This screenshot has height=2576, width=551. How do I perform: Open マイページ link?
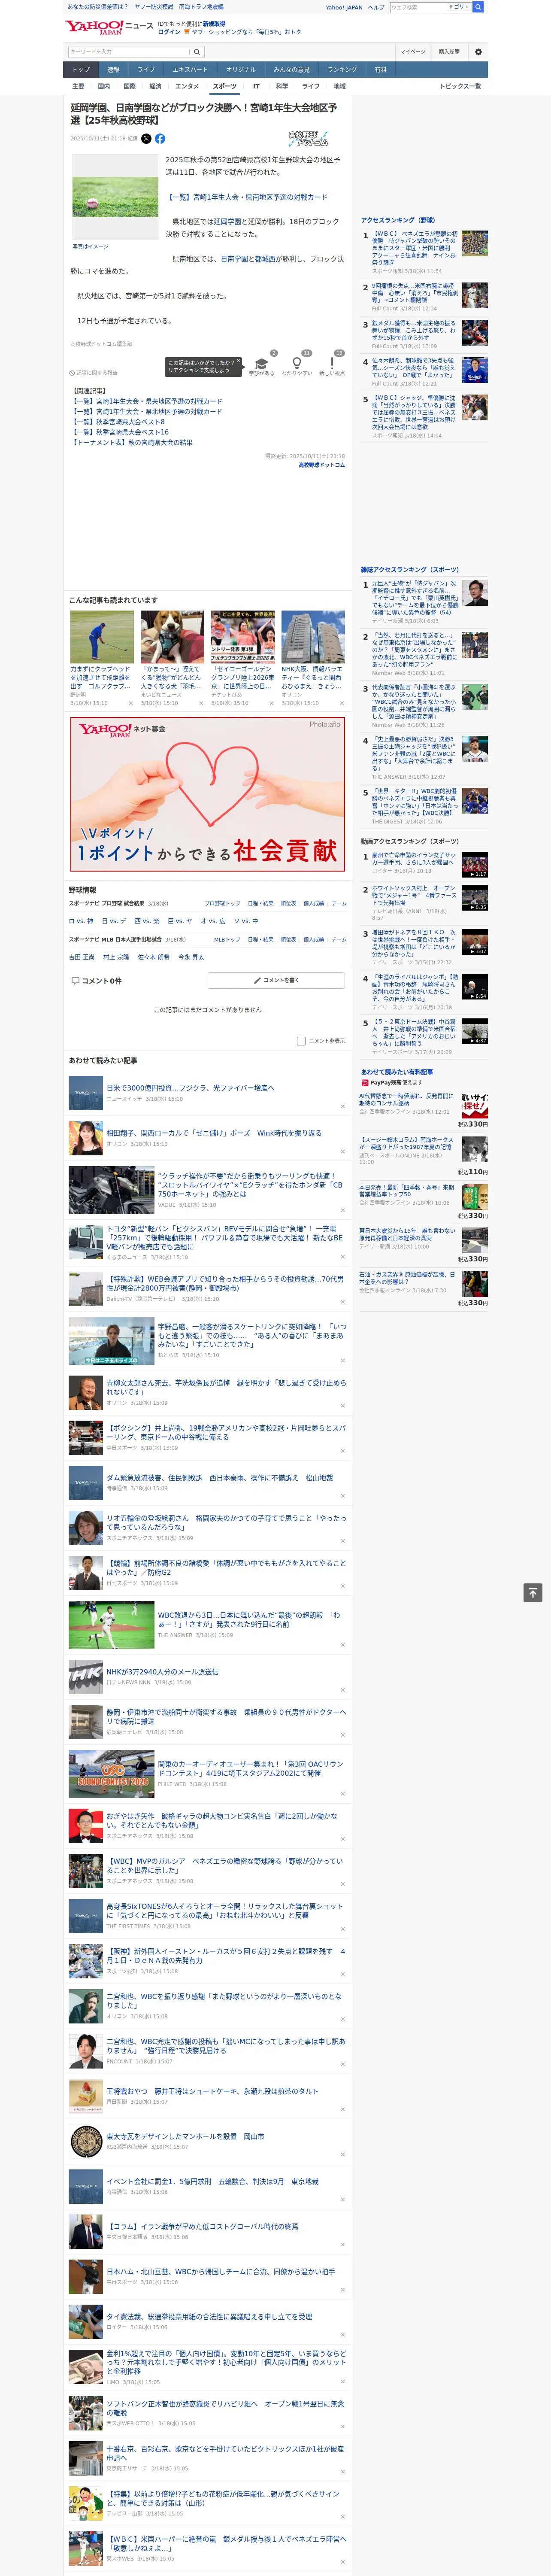412,51
